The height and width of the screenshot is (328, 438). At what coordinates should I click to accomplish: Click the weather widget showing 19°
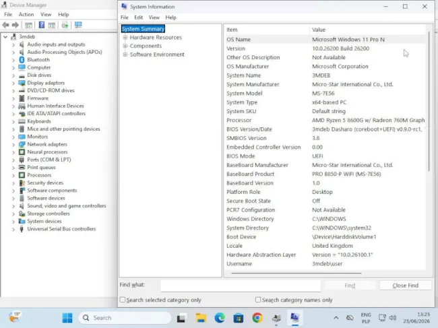tap(15, 317)
